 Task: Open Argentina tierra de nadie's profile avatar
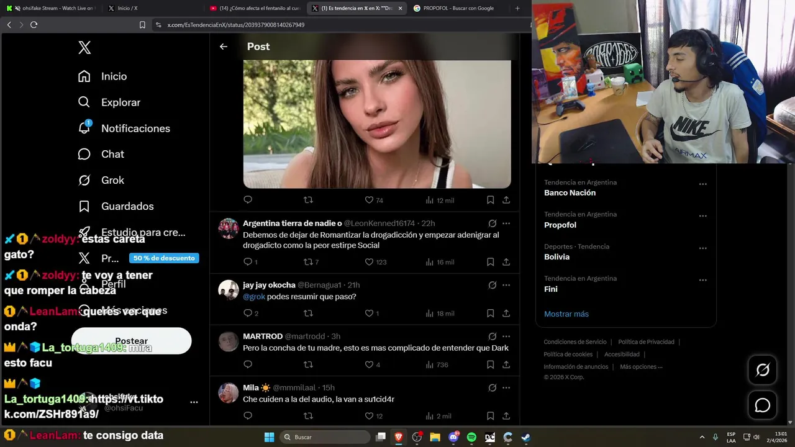click(229, 228)
